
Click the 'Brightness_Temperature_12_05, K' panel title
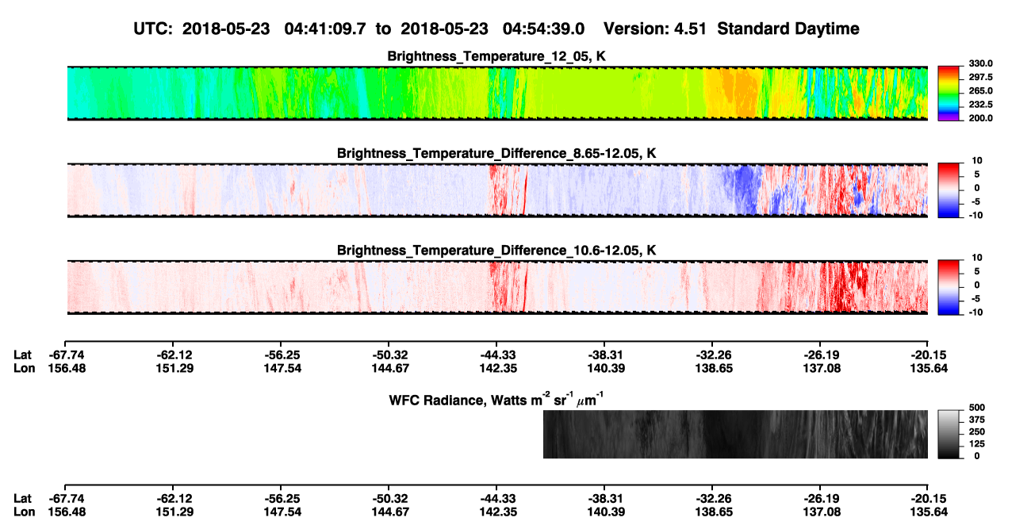(496, 56)
